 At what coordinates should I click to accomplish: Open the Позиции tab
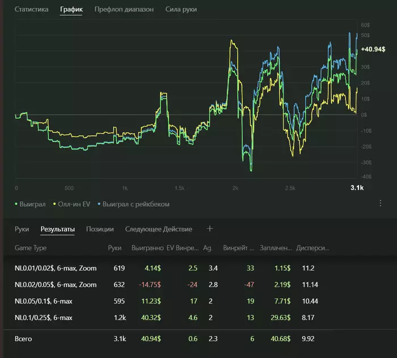[100, 229]
